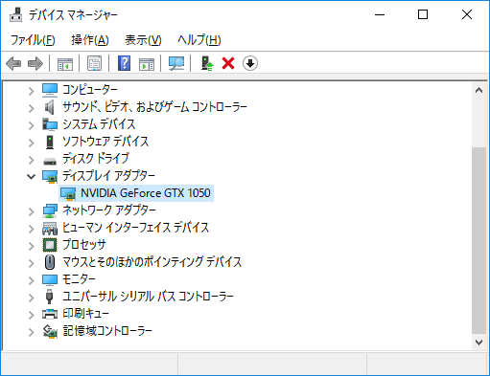Click the 記憶域コントローラー icon
The height and width of the screenshot is (376, 490).
(50, 331)
